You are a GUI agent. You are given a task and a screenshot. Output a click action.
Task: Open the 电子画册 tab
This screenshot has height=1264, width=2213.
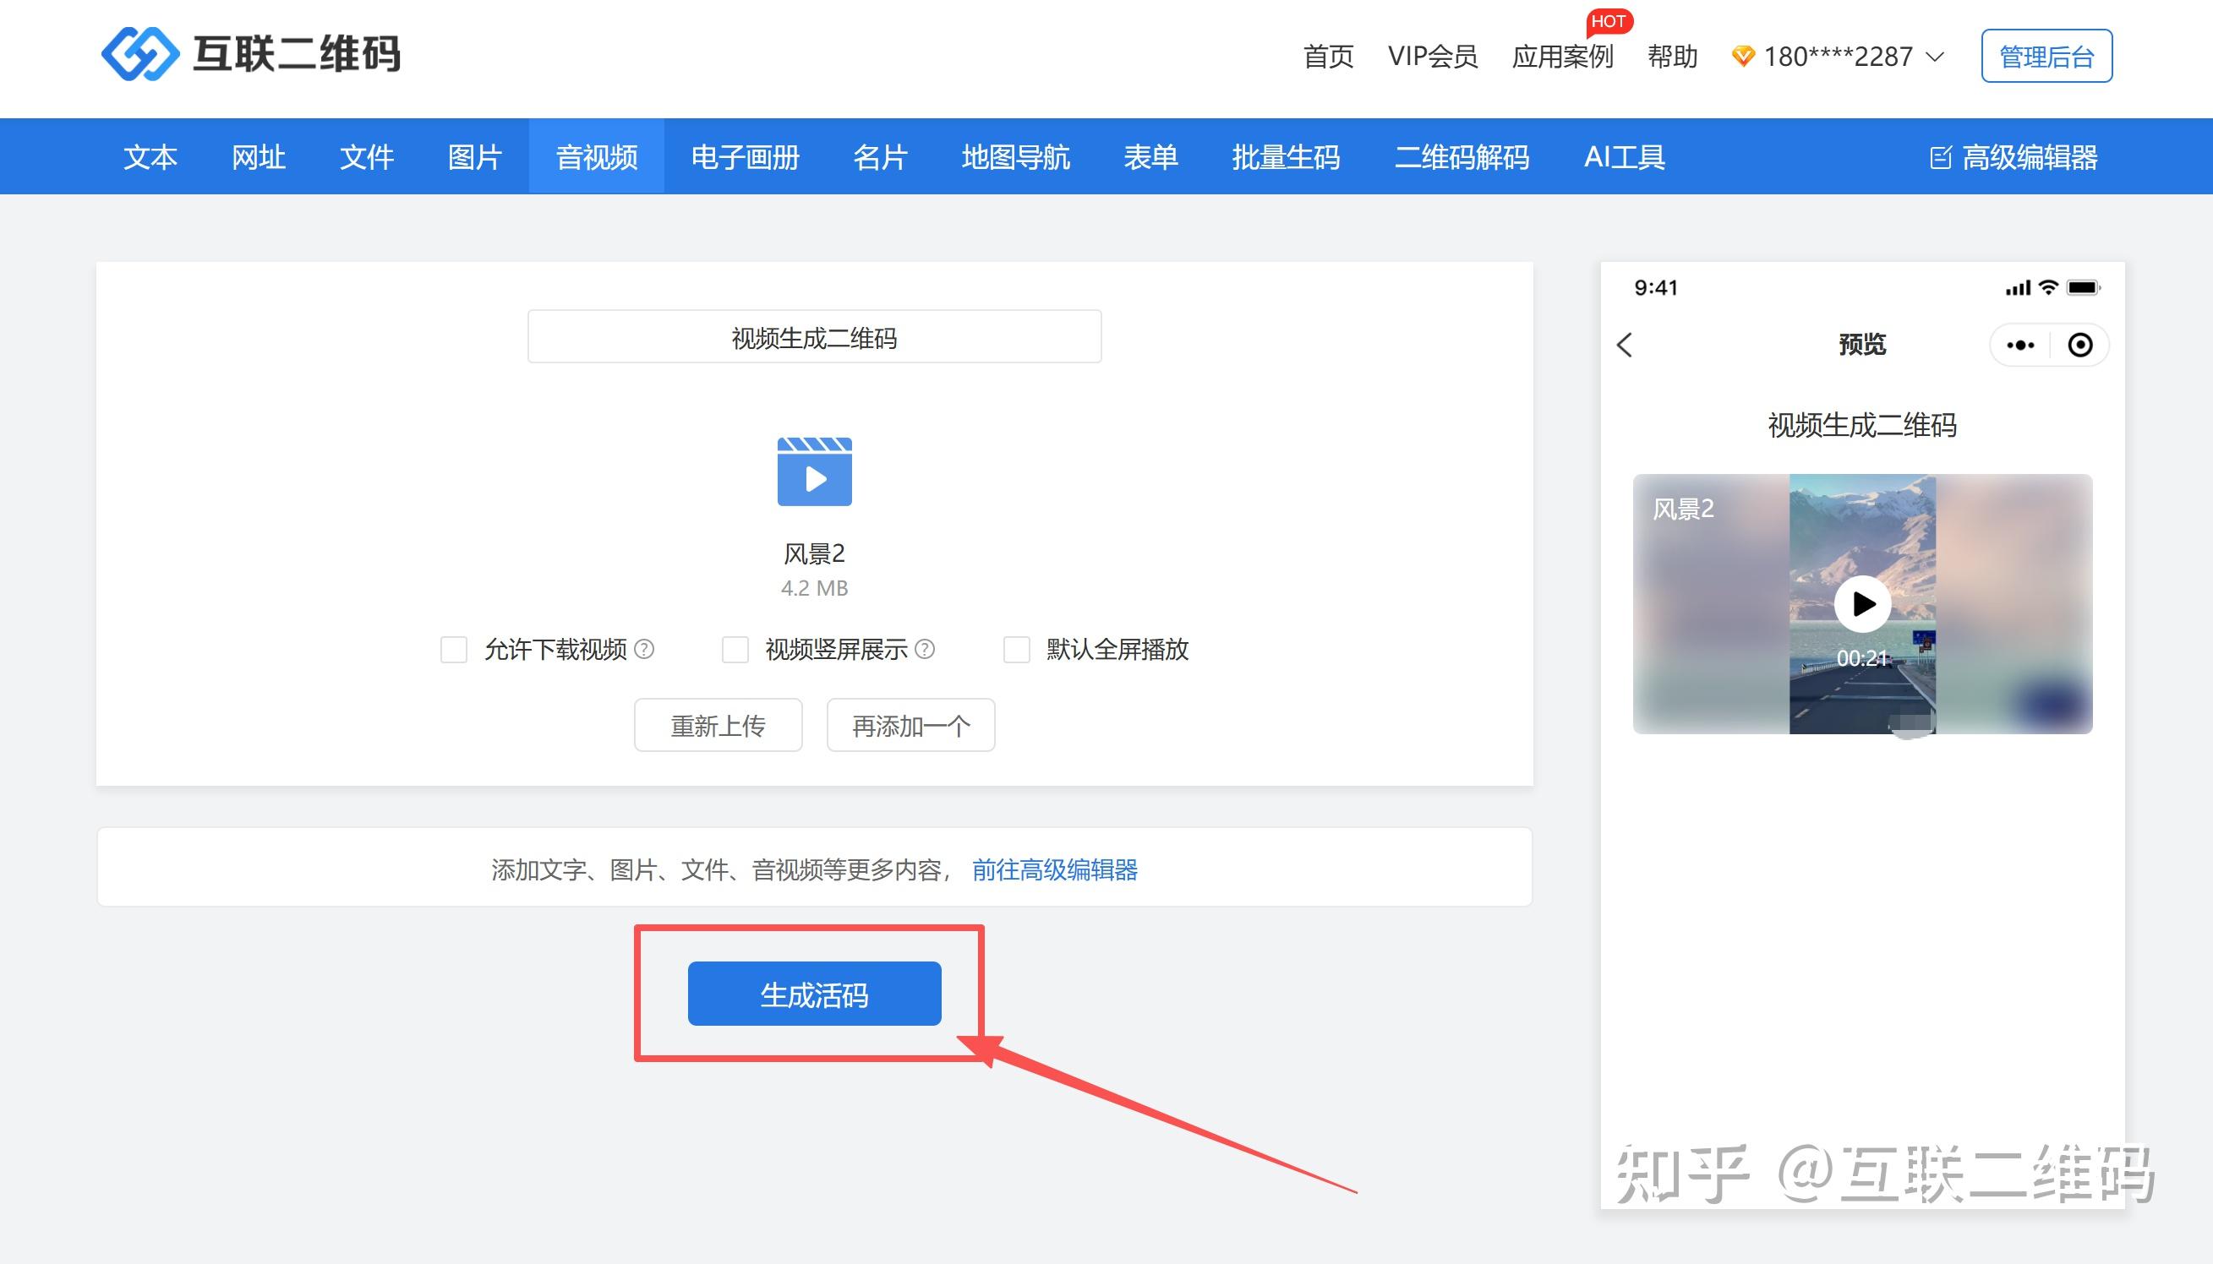[x=746, y=157]
